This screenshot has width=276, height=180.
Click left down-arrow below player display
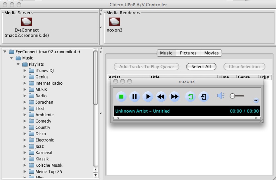click(118, 118)
